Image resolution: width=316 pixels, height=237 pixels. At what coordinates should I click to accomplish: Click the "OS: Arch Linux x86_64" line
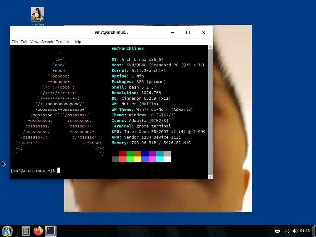pyautogui.click(x=137, y=60)
